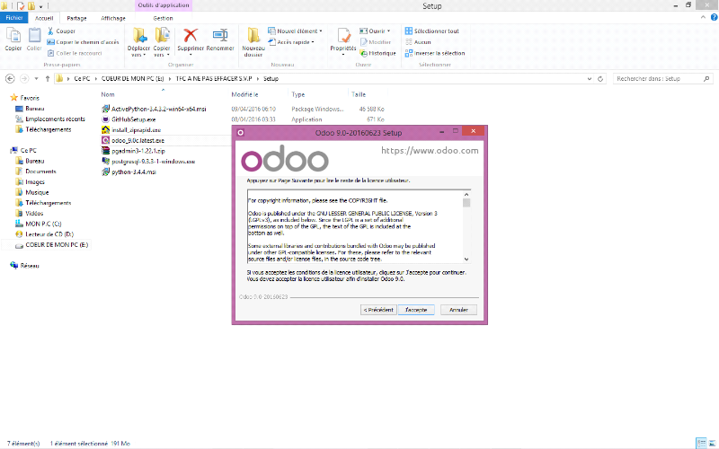This screenshot has height=449, width=719.
Task: Switch to details view icon in status bar
Action: coord(701,444)
